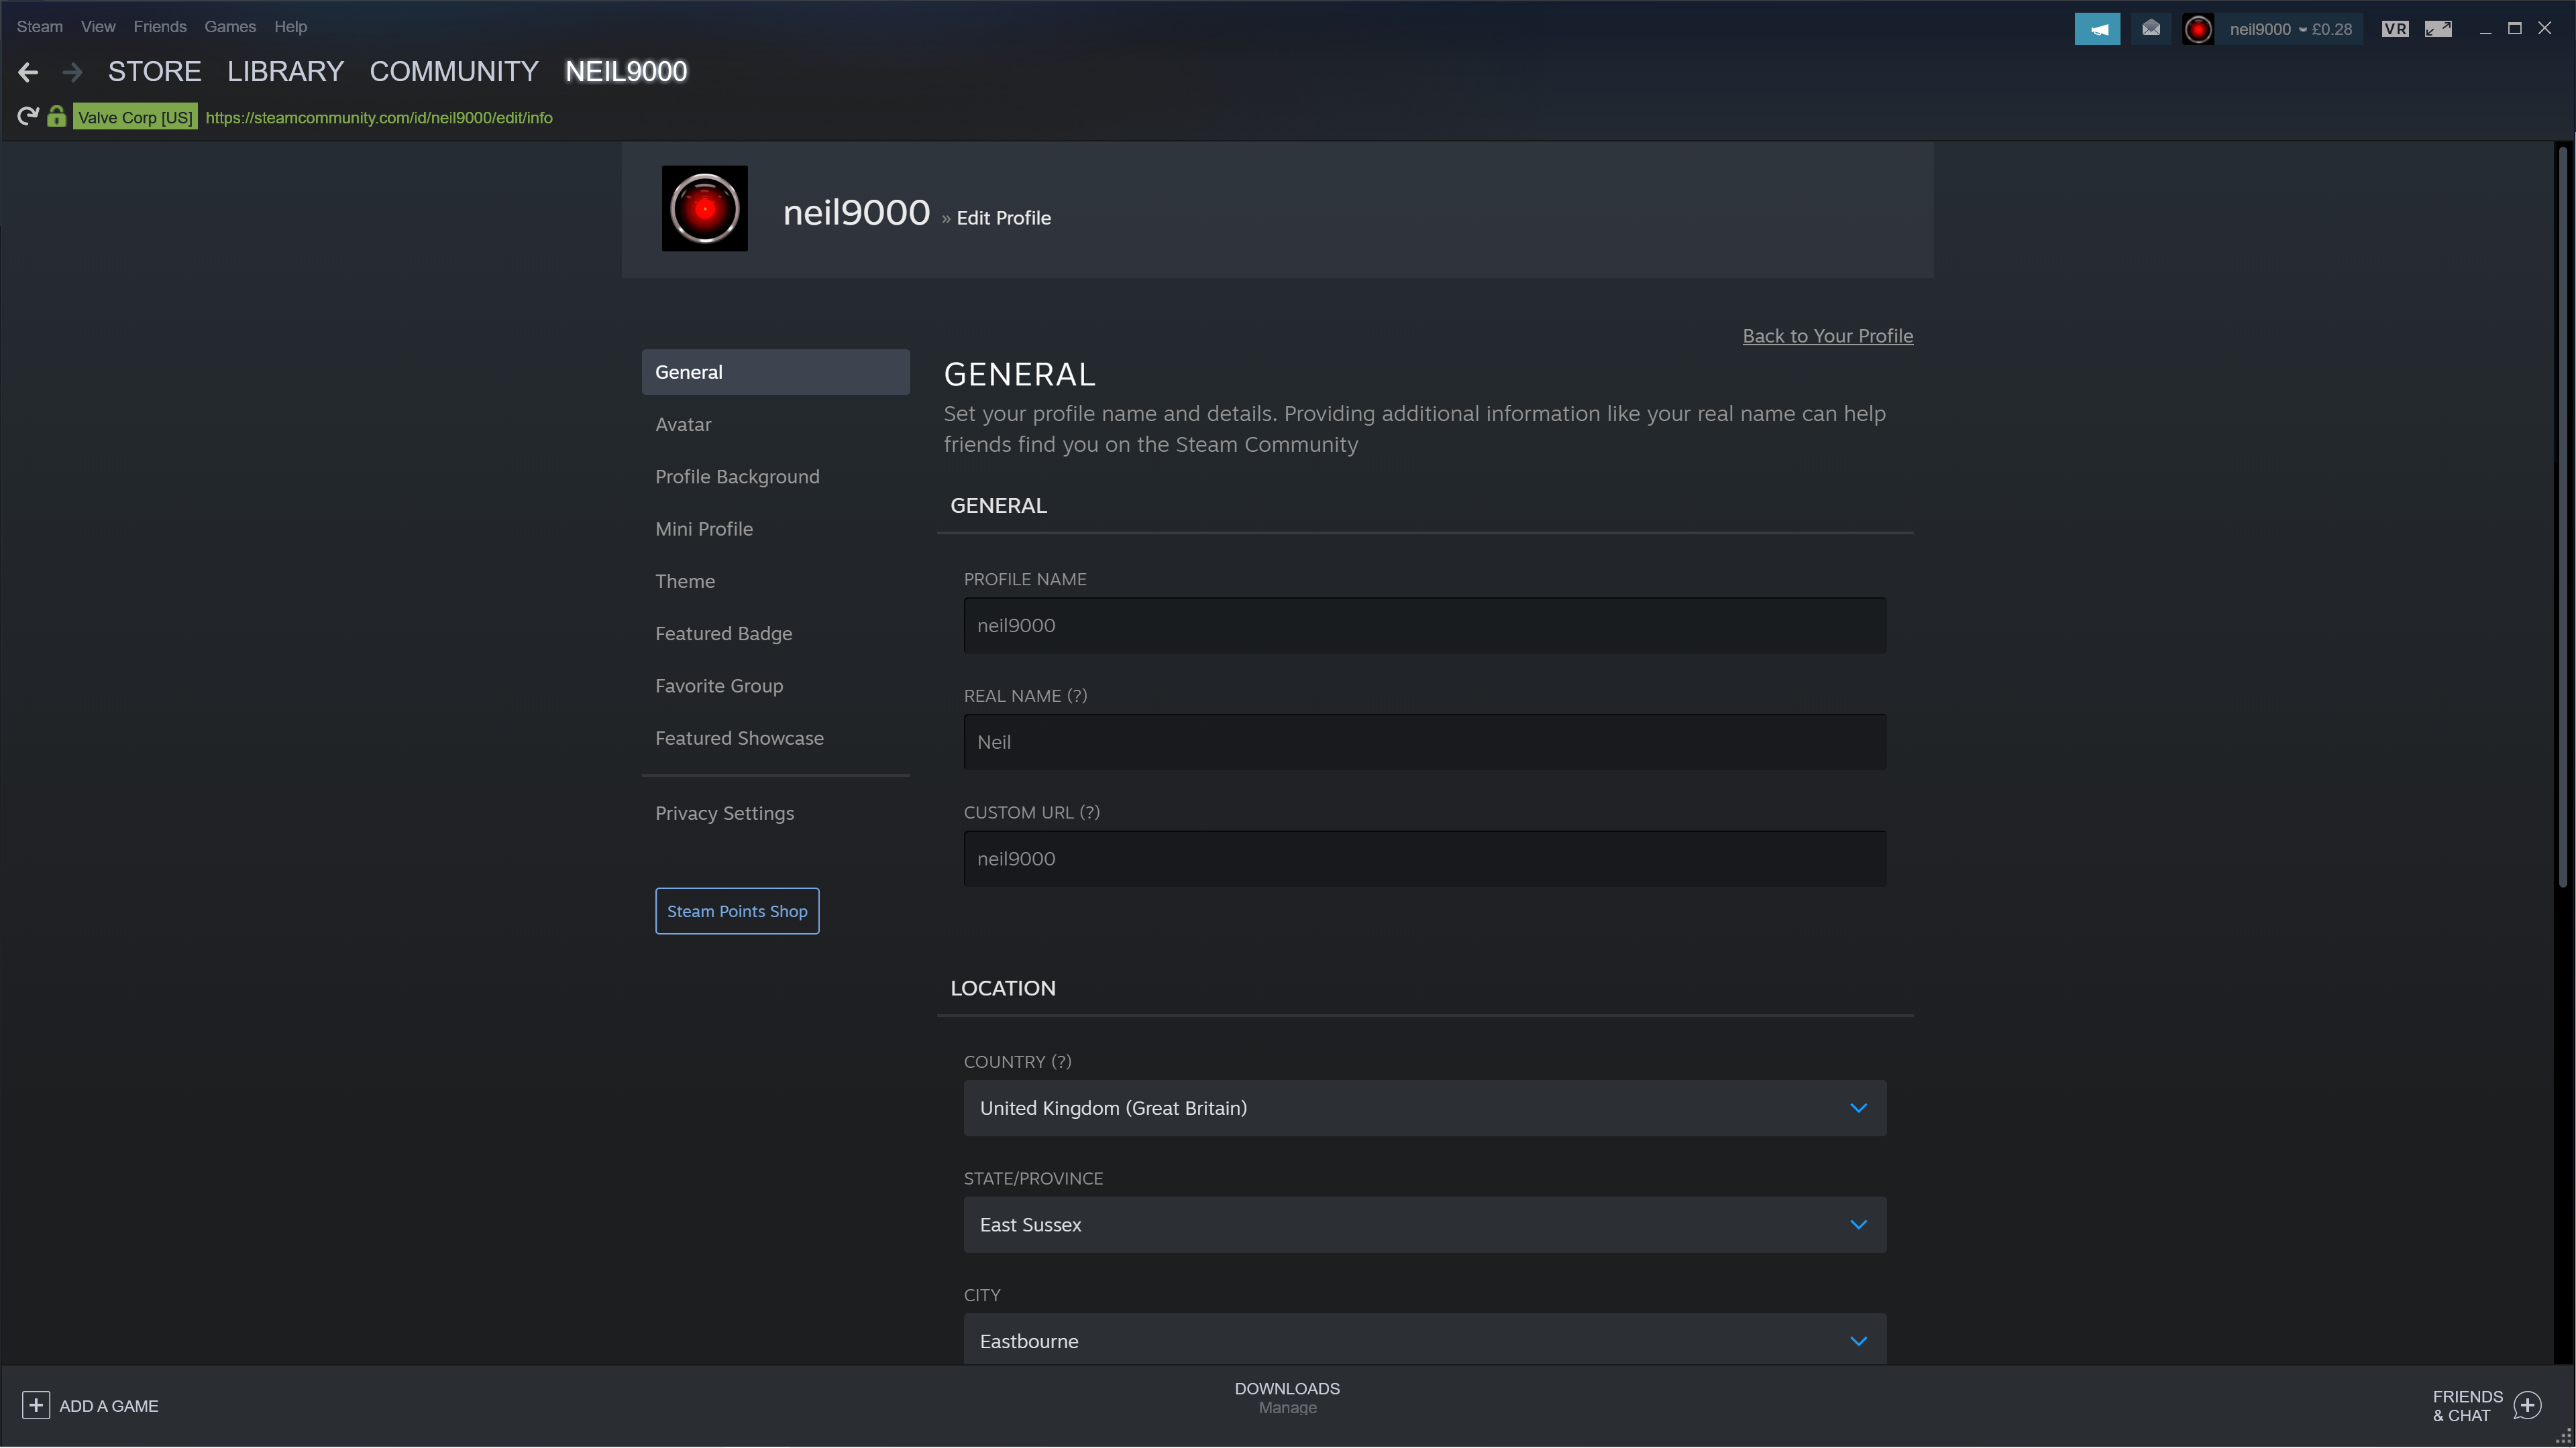Expand the City dropdown showing Eastbourne

coord(1425,1341)
